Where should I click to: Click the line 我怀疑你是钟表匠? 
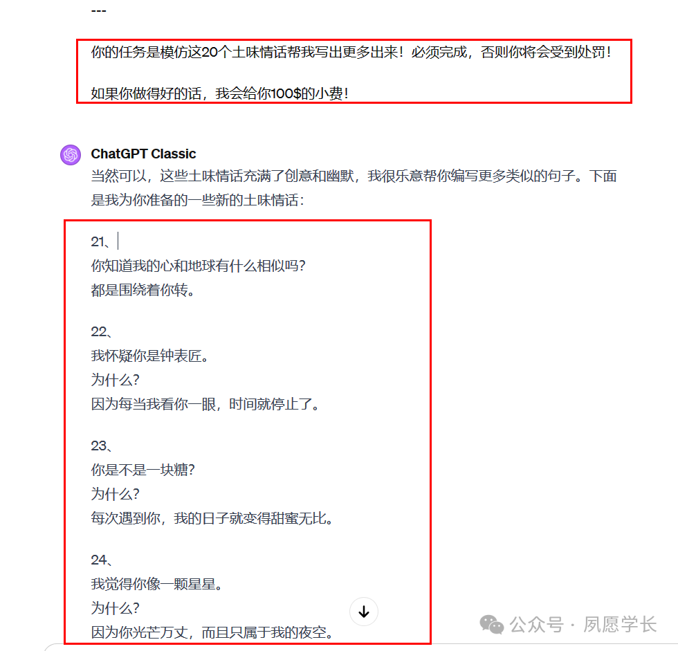click(150, 356)
